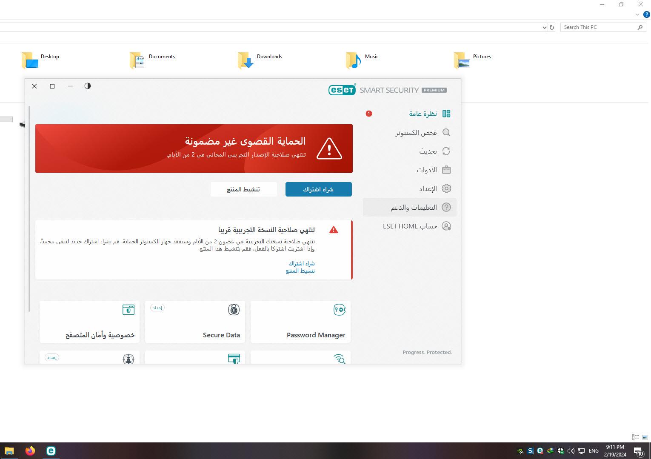Click the ESET window vertical scrollbar

click(x=29, y=208)
